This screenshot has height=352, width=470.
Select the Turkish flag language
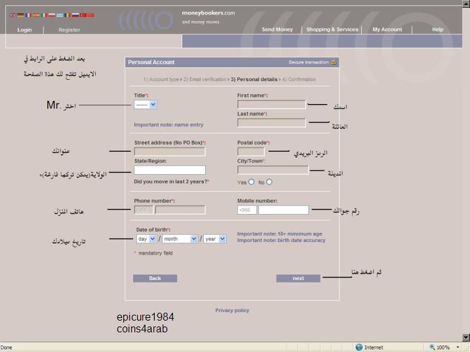[83, 15]
